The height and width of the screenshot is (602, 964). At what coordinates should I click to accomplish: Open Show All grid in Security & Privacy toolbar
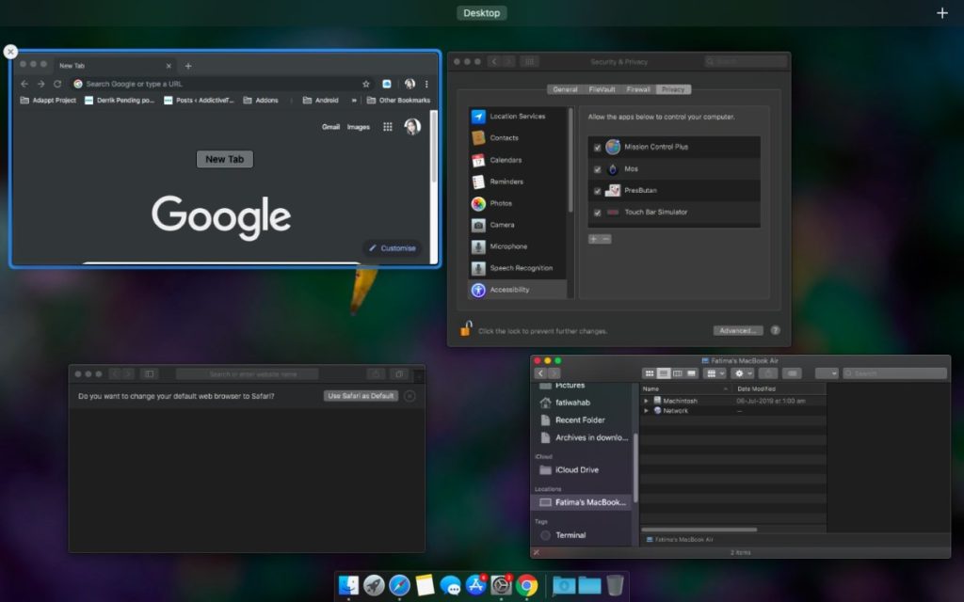click(530, 60)
